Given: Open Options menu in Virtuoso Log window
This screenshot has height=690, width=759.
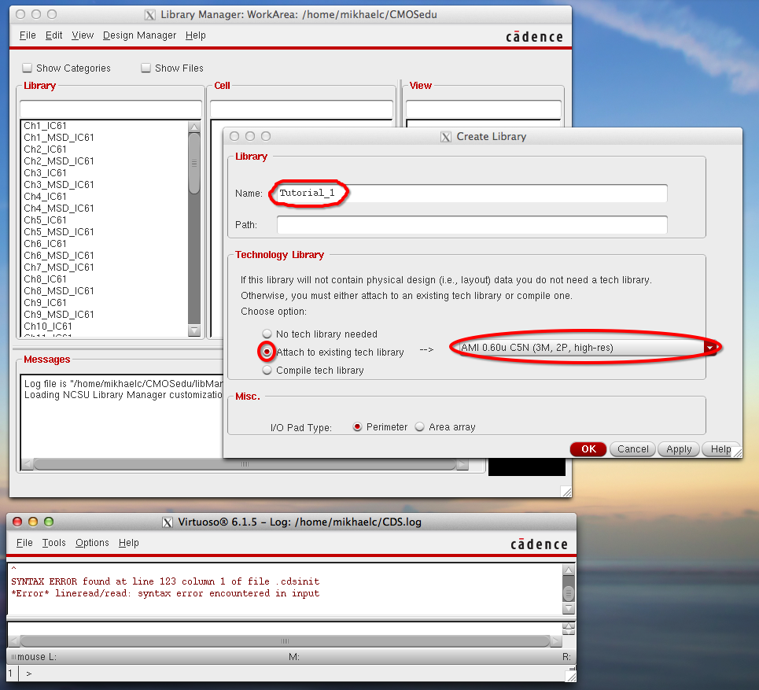Looking at the screenshot, I should point(92,543).
